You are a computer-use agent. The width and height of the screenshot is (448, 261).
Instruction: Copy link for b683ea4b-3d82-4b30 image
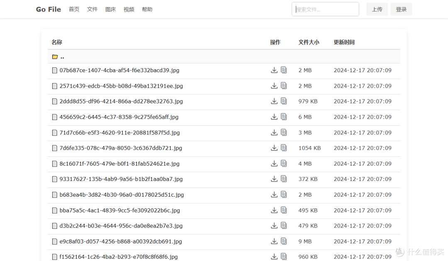pyautogui.click(x=284, y=194)
